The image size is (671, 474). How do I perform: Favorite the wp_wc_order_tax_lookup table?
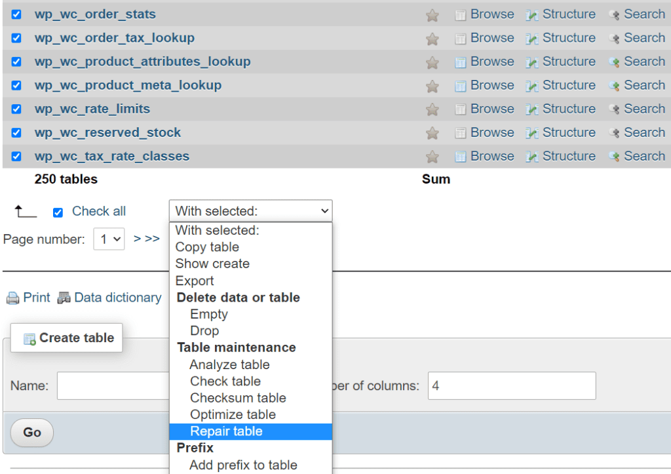432,37
